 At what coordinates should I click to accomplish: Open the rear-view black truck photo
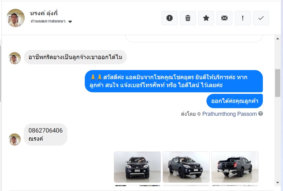tap(235, 167)
